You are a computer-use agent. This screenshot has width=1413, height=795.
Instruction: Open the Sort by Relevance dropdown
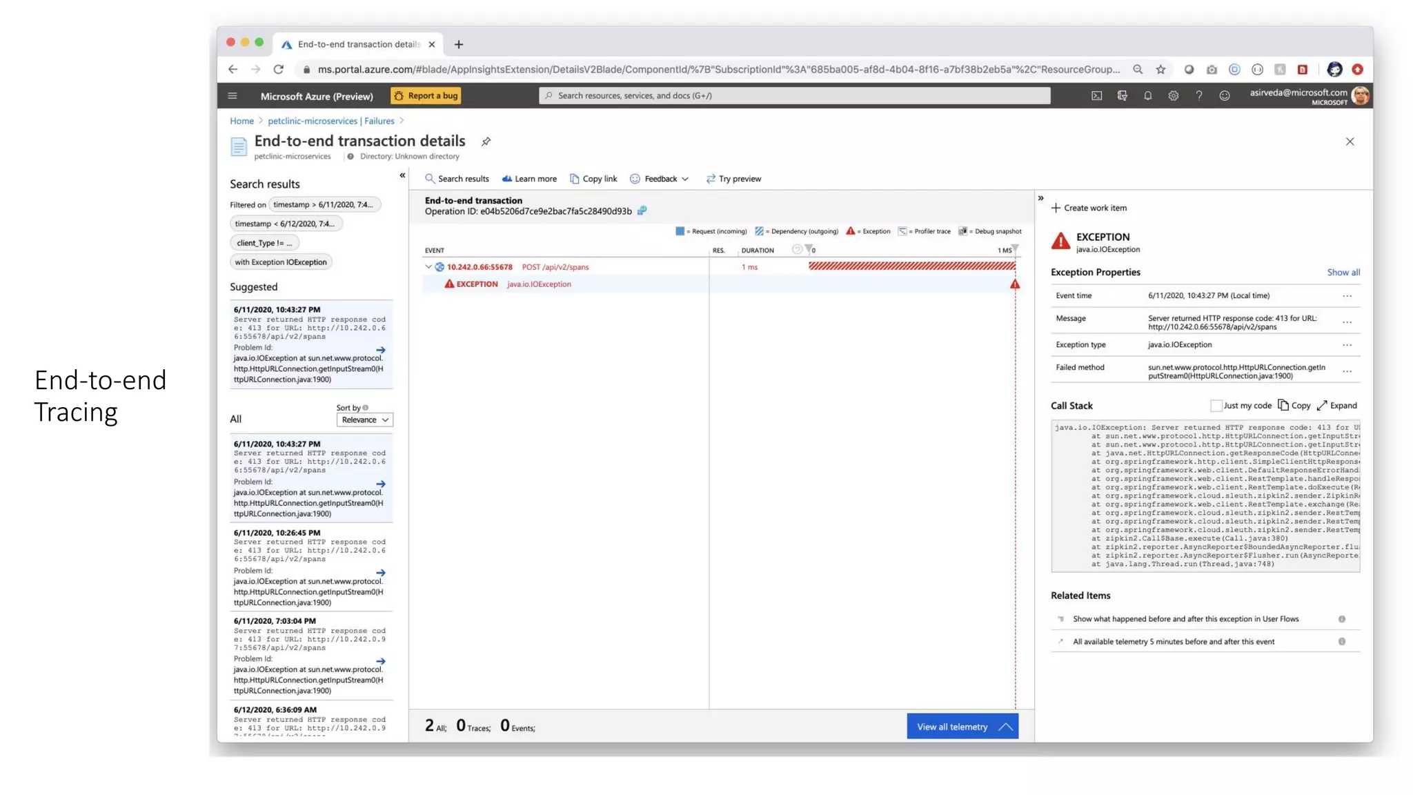click(x=364, y=420)
